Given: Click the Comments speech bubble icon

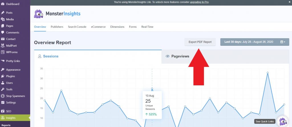Looking at the screenshot, I should point(3,33).
